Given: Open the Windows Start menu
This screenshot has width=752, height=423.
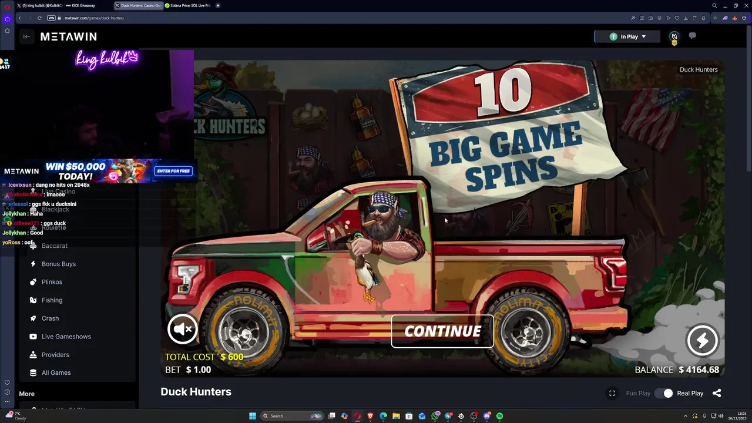Looking at the screenshot, I should [253, 416].
